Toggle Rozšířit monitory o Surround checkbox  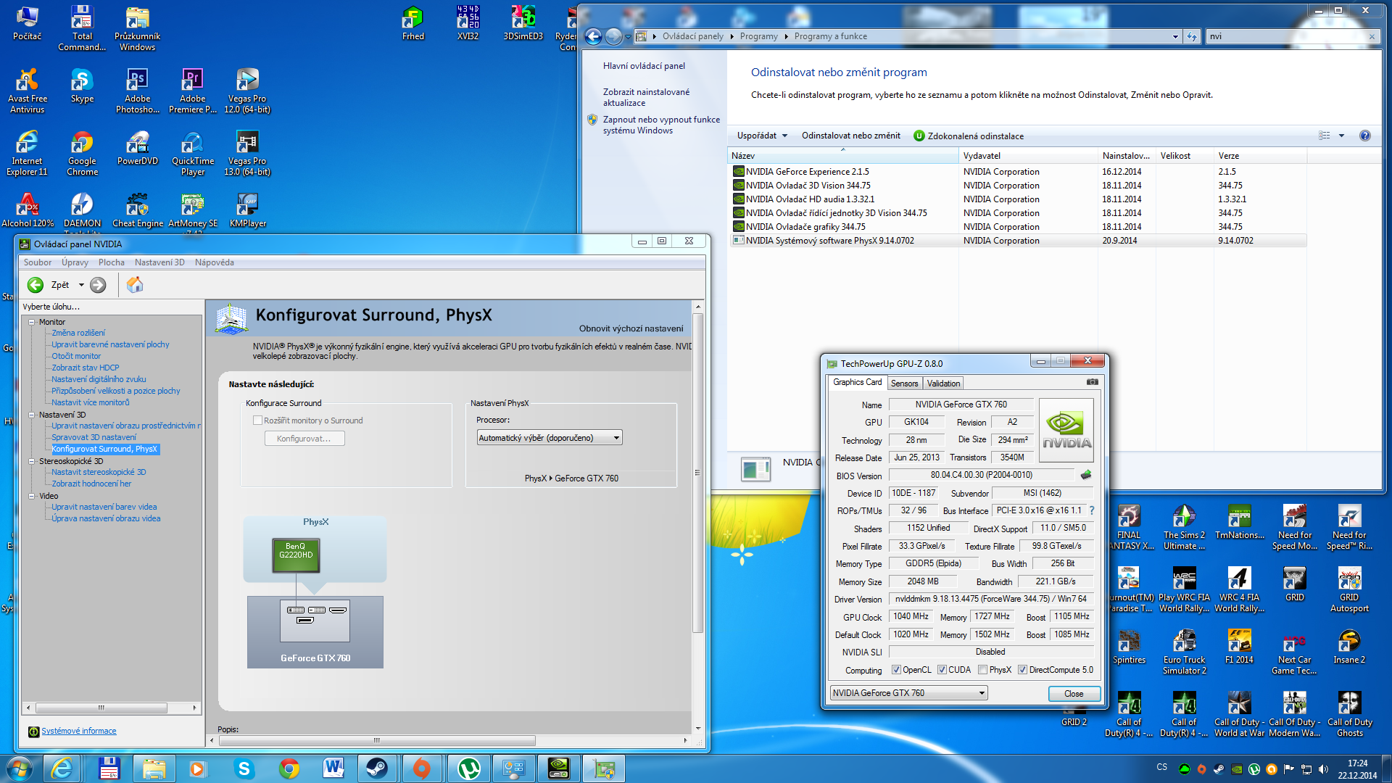[x=257, y=420]
